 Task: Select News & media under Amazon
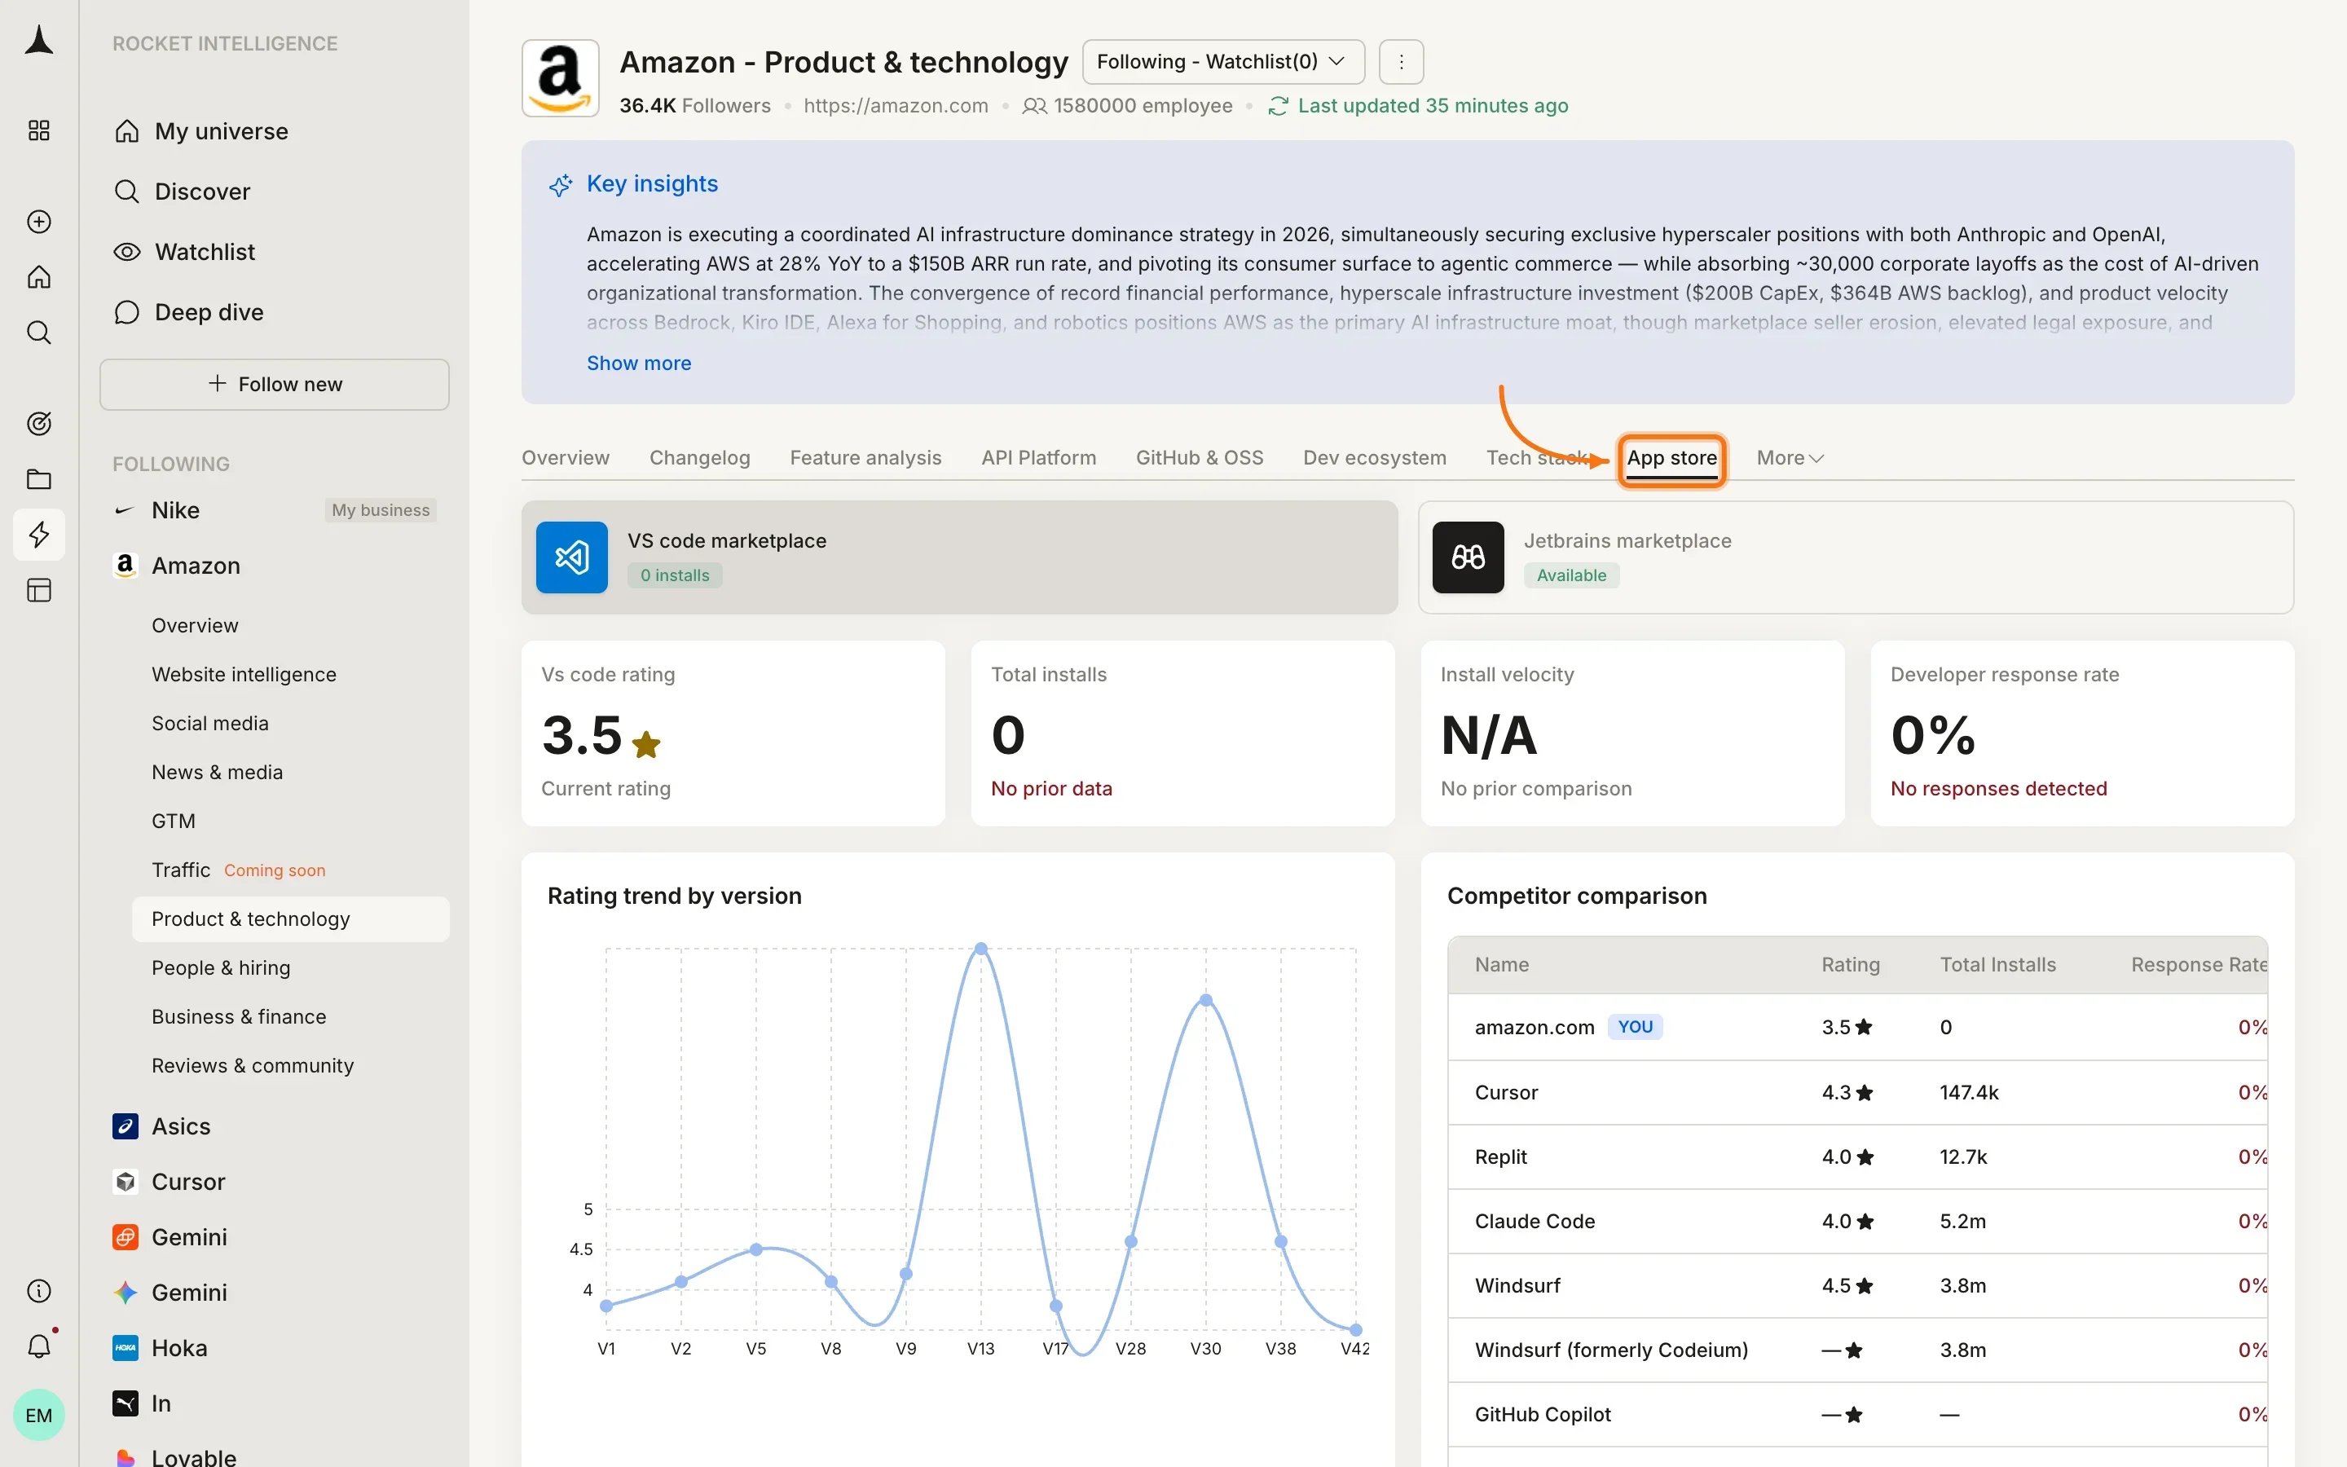(218, 773)
